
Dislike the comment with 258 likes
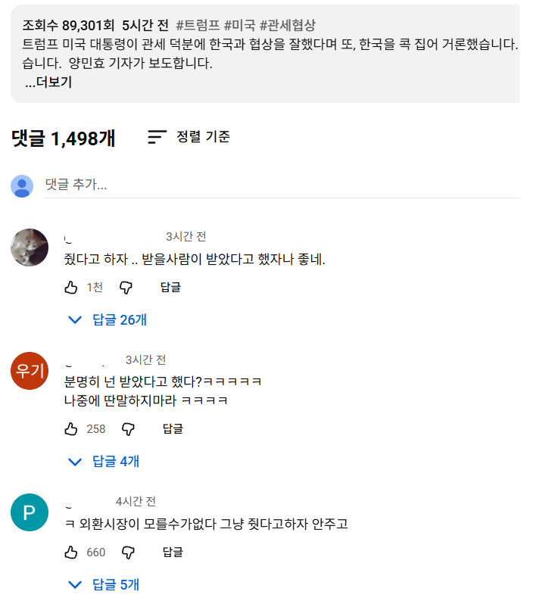click(128, 429)
